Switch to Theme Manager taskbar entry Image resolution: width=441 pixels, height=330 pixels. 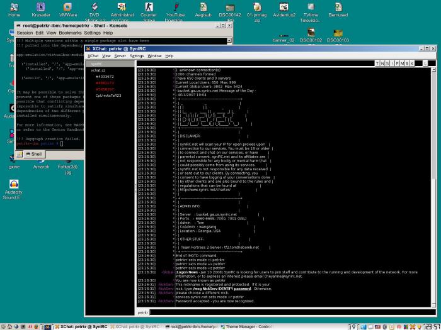246,327
